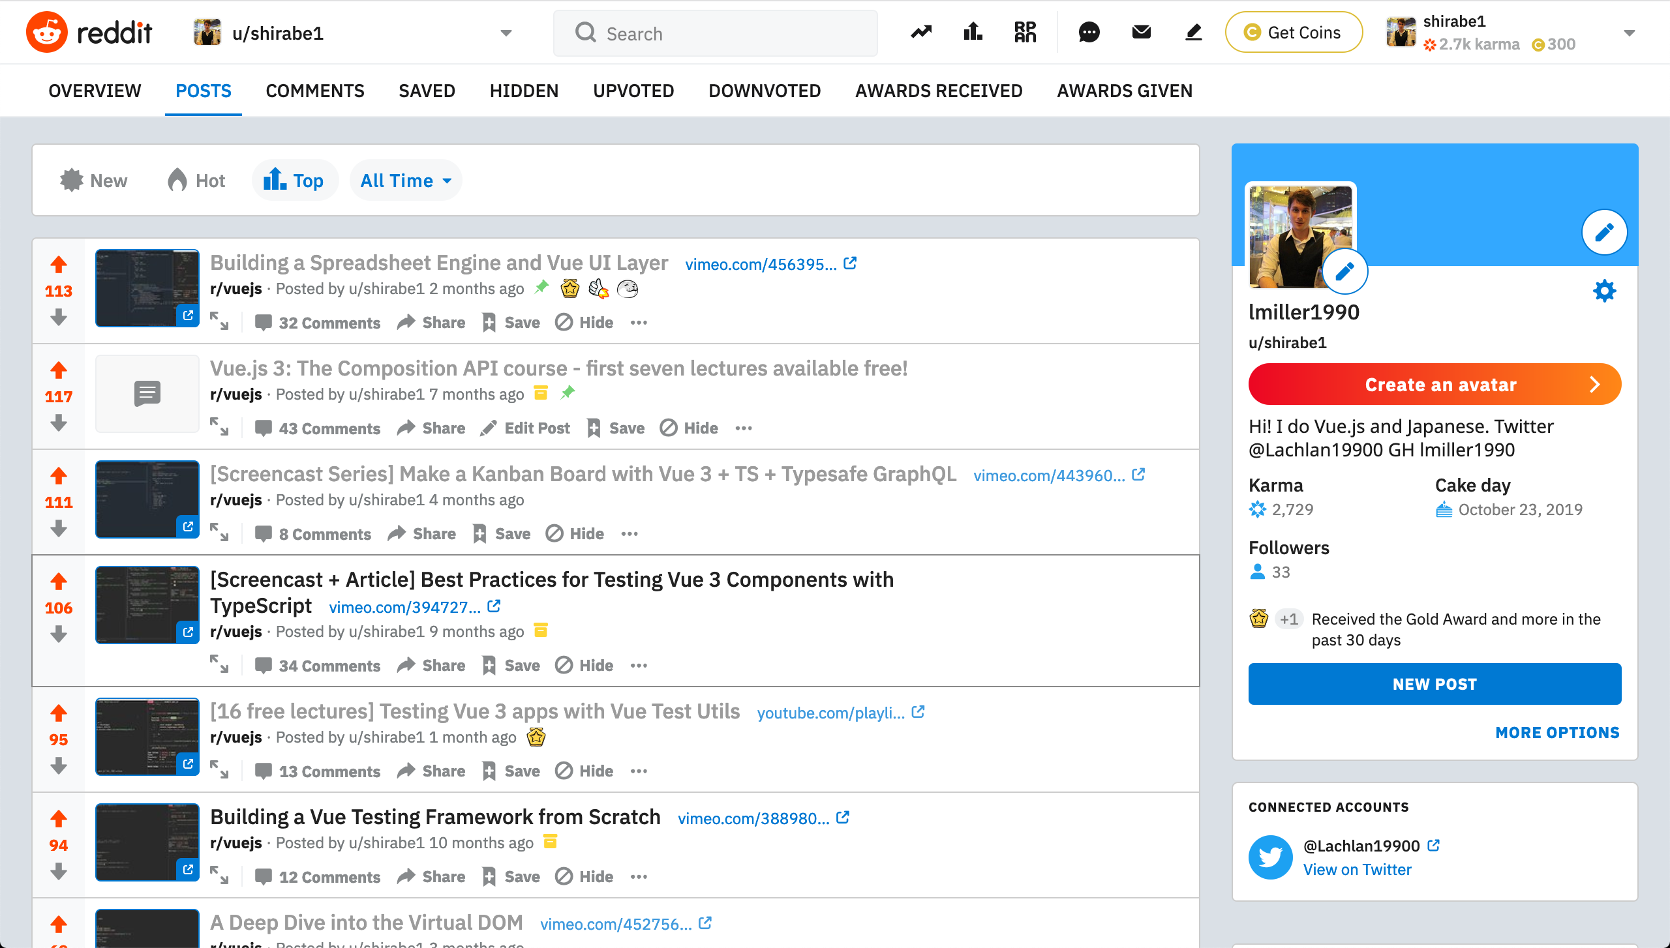Upvote the Spreadsheet Engine post
The height and width of the screenshot is (948, 1670).
tap(59, 265)
